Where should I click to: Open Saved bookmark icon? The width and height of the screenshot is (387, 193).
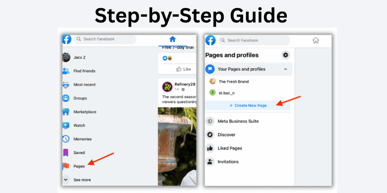(x=66, y=153)
